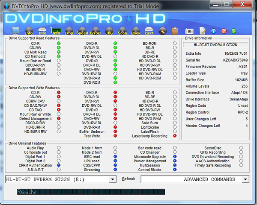257x205 pixels.
Task: Click the Defect Management label
Action: (x=36, y=119)
